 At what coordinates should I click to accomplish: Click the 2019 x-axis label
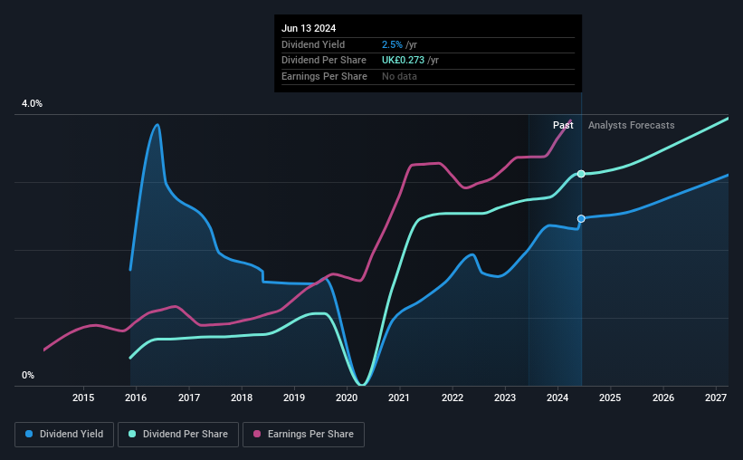pyautogui.click(x=294, y=398)
